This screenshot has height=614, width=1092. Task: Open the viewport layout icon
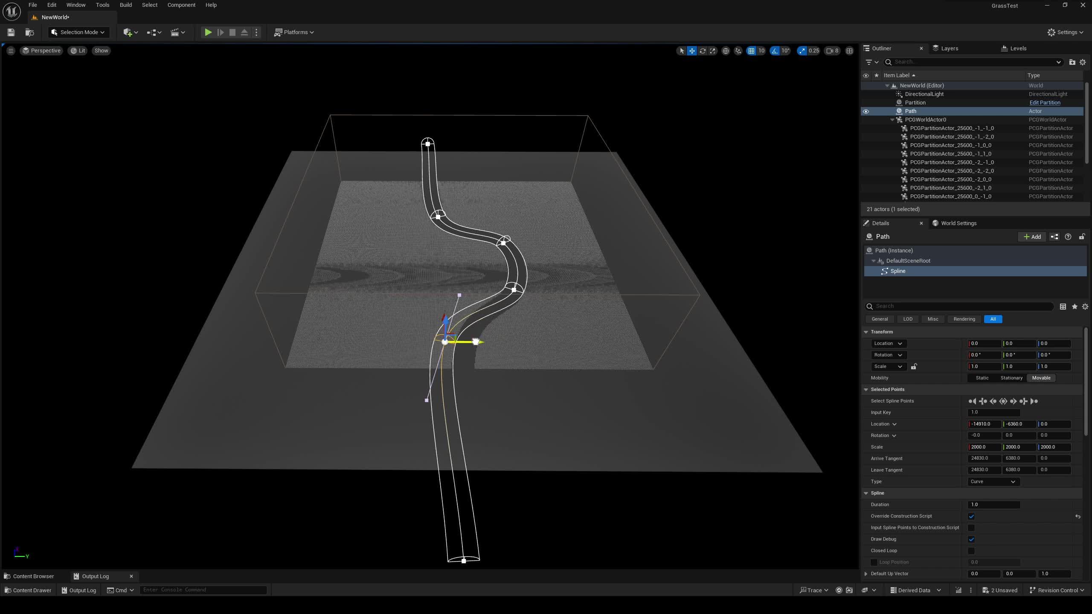tap(849, 51)
